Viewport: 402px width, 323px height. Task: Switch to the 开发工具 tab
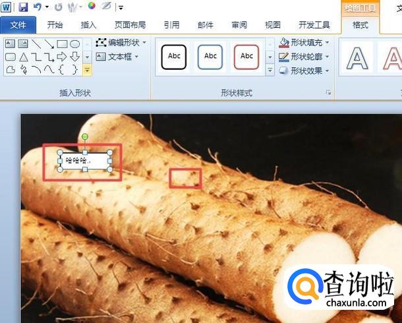point(314,25)
